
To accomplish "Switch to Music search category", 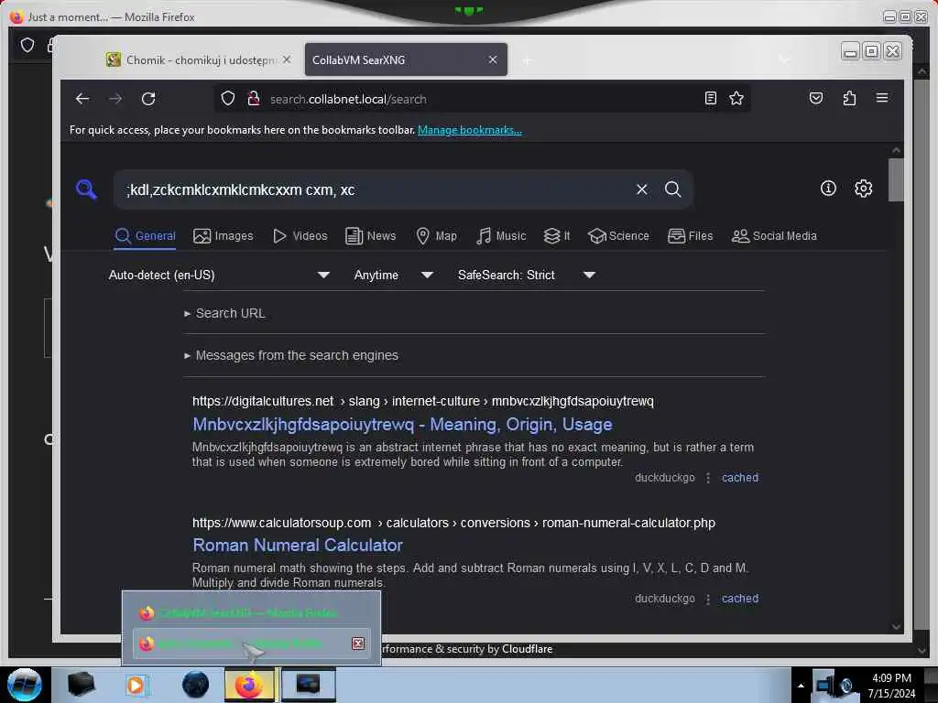I will pos(501,236).
